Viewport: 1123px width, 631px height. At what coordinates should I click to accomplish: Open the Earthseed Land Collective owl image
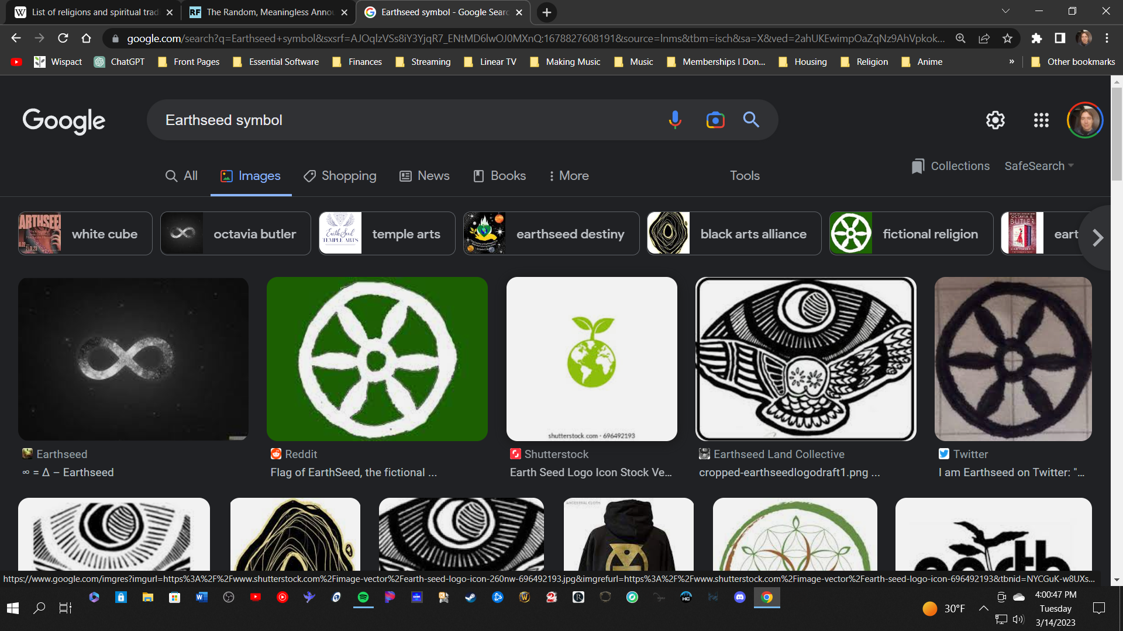(805, 359)
